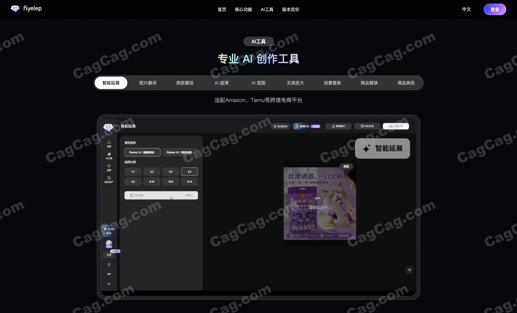This screenshot has width=517, height=313.
Task: Choose the 3:2 aspect ratio
Action: pos(171,172)
